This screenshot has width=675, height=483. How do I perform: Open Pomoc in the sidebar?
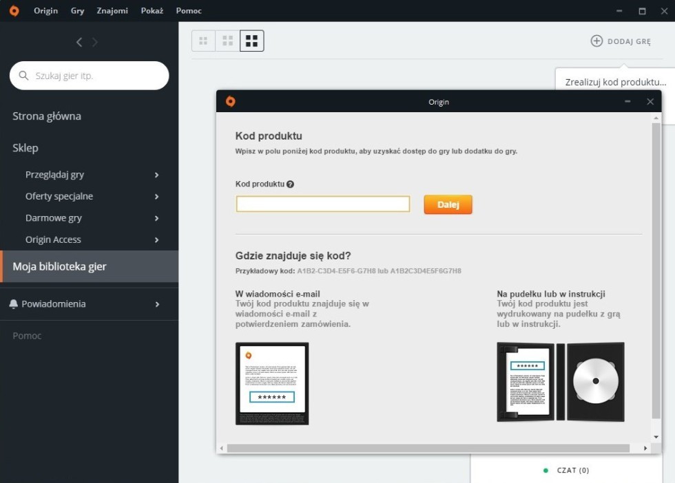click(27, 336)
